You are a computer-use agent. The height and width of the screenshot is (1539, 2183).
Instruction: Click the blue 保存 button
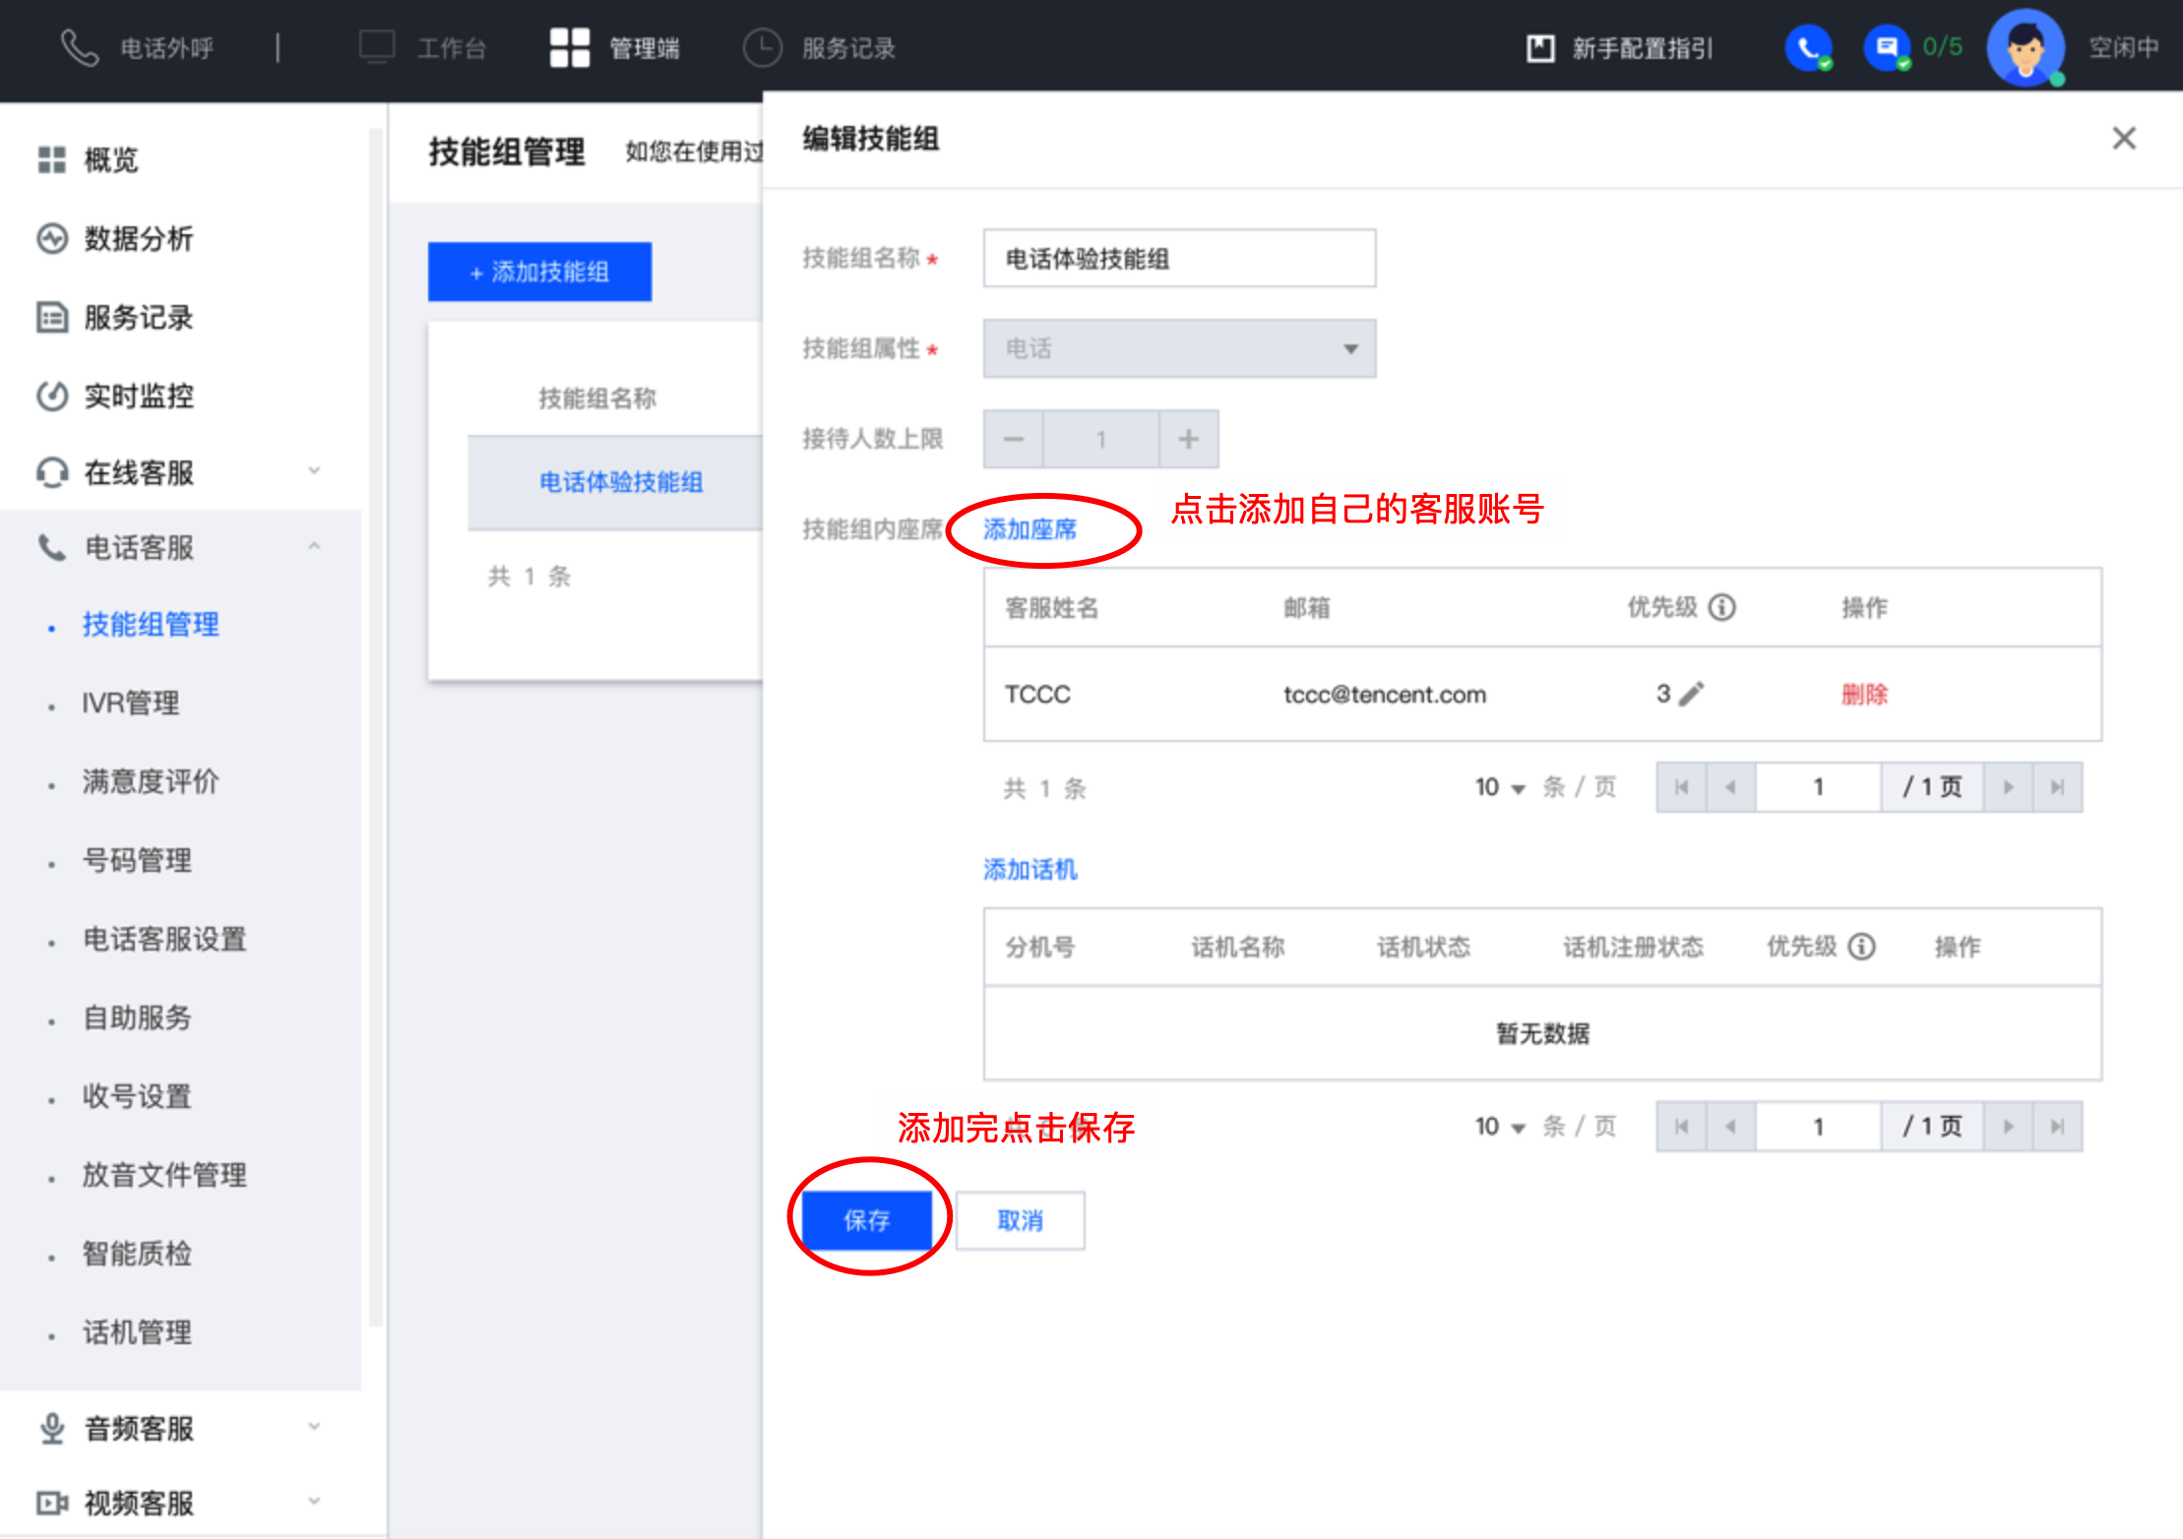pos(866,1220)
